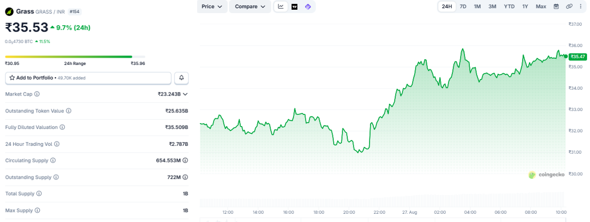
Task: Click the ₹2.787B trading volume figure
Action: click(x=178, y=144)
